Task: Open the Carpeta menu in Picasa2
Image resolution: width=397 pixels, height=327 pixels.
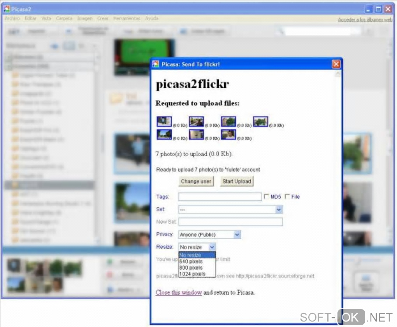Action: pyautogui.click(x=64, y=18)
